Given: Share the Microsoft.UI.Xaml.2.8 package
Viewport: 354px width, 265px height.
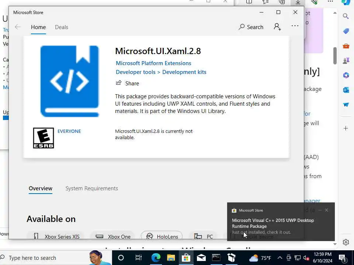Looking at the screenshot, I should [128, 83].
